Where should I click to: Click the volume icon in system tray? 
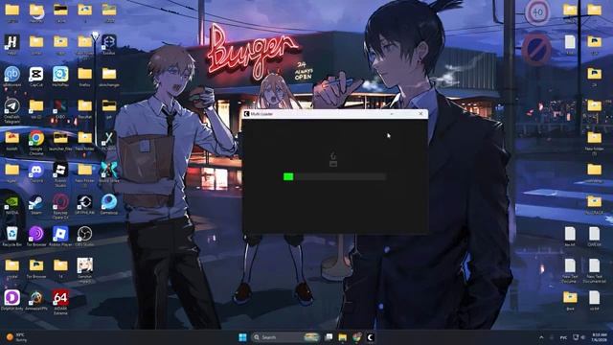[x=583, y=337]
